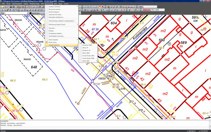Click the grid table toolbar icon
The height and width of the screenshot is (132, 211).
coord(85,10)
